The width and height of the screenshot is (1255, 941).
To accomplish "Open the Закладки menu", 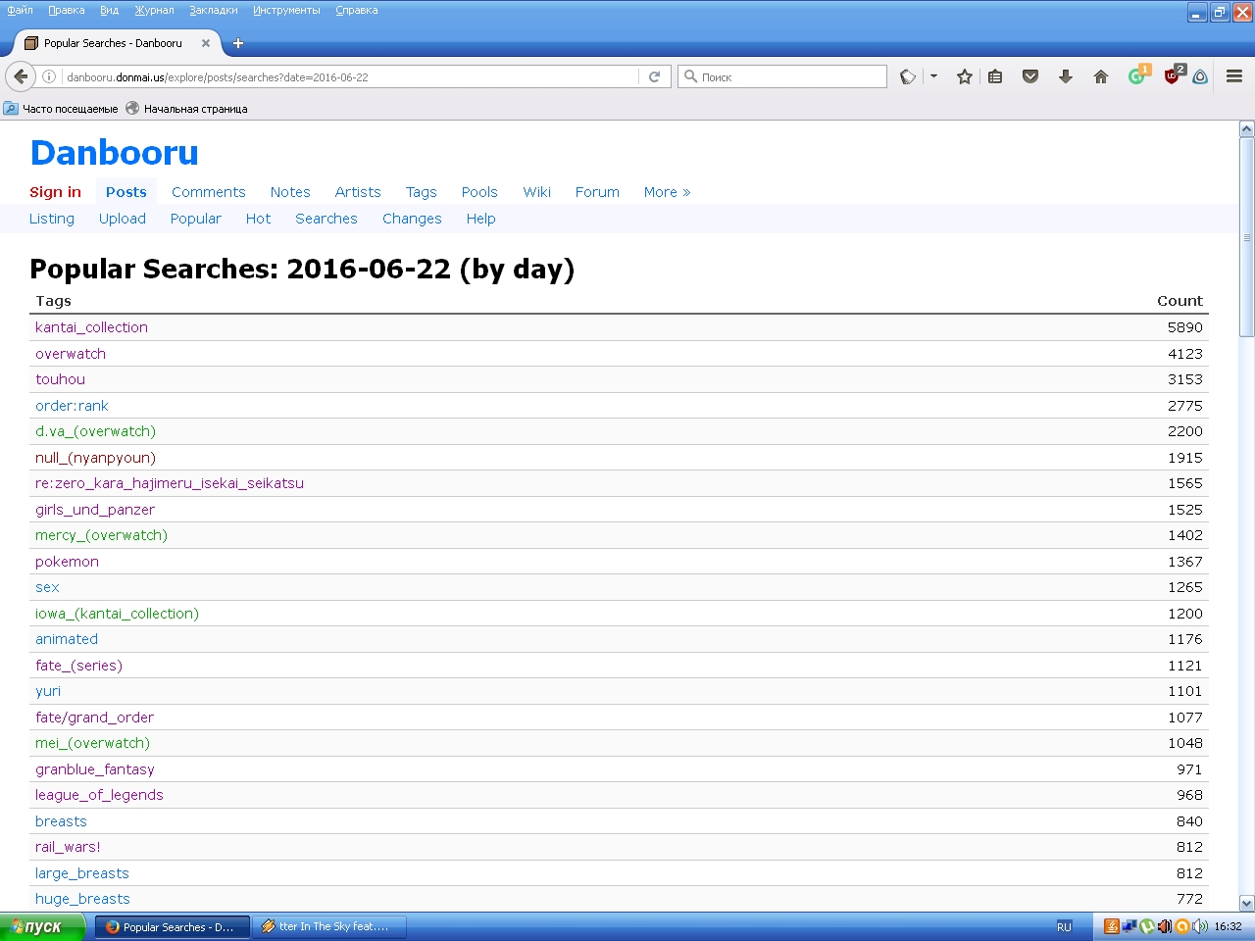I will (x=214, y=10).
